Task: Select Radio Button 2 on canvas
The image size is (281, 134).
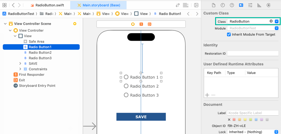Action: click(141, 86)
